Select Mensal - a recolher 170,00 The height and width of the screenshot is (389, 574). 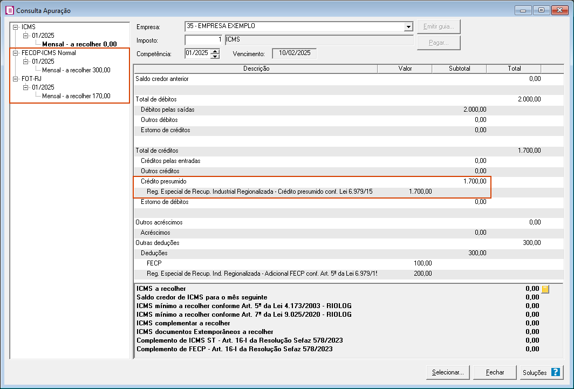(76, 96)
